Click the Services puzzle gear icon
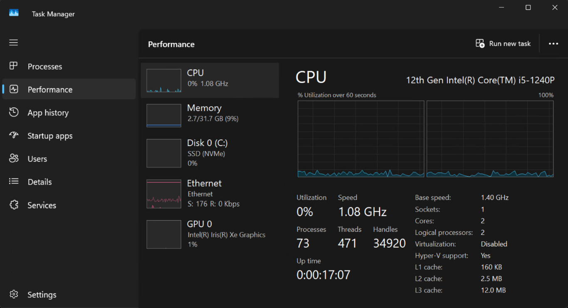This screenshot has width=568, height=308. coord(14,205)
